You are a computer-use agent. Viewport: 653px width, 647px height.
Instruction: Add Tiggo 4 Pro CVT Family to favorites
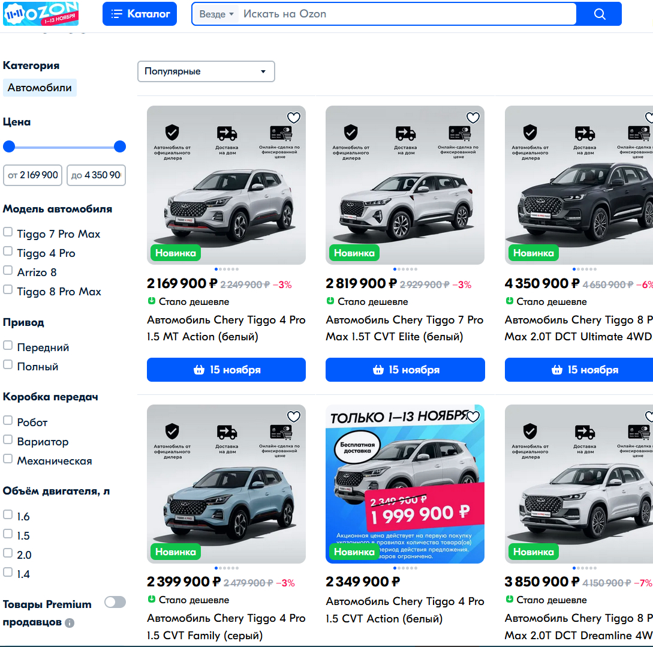[x=294, y=417]
